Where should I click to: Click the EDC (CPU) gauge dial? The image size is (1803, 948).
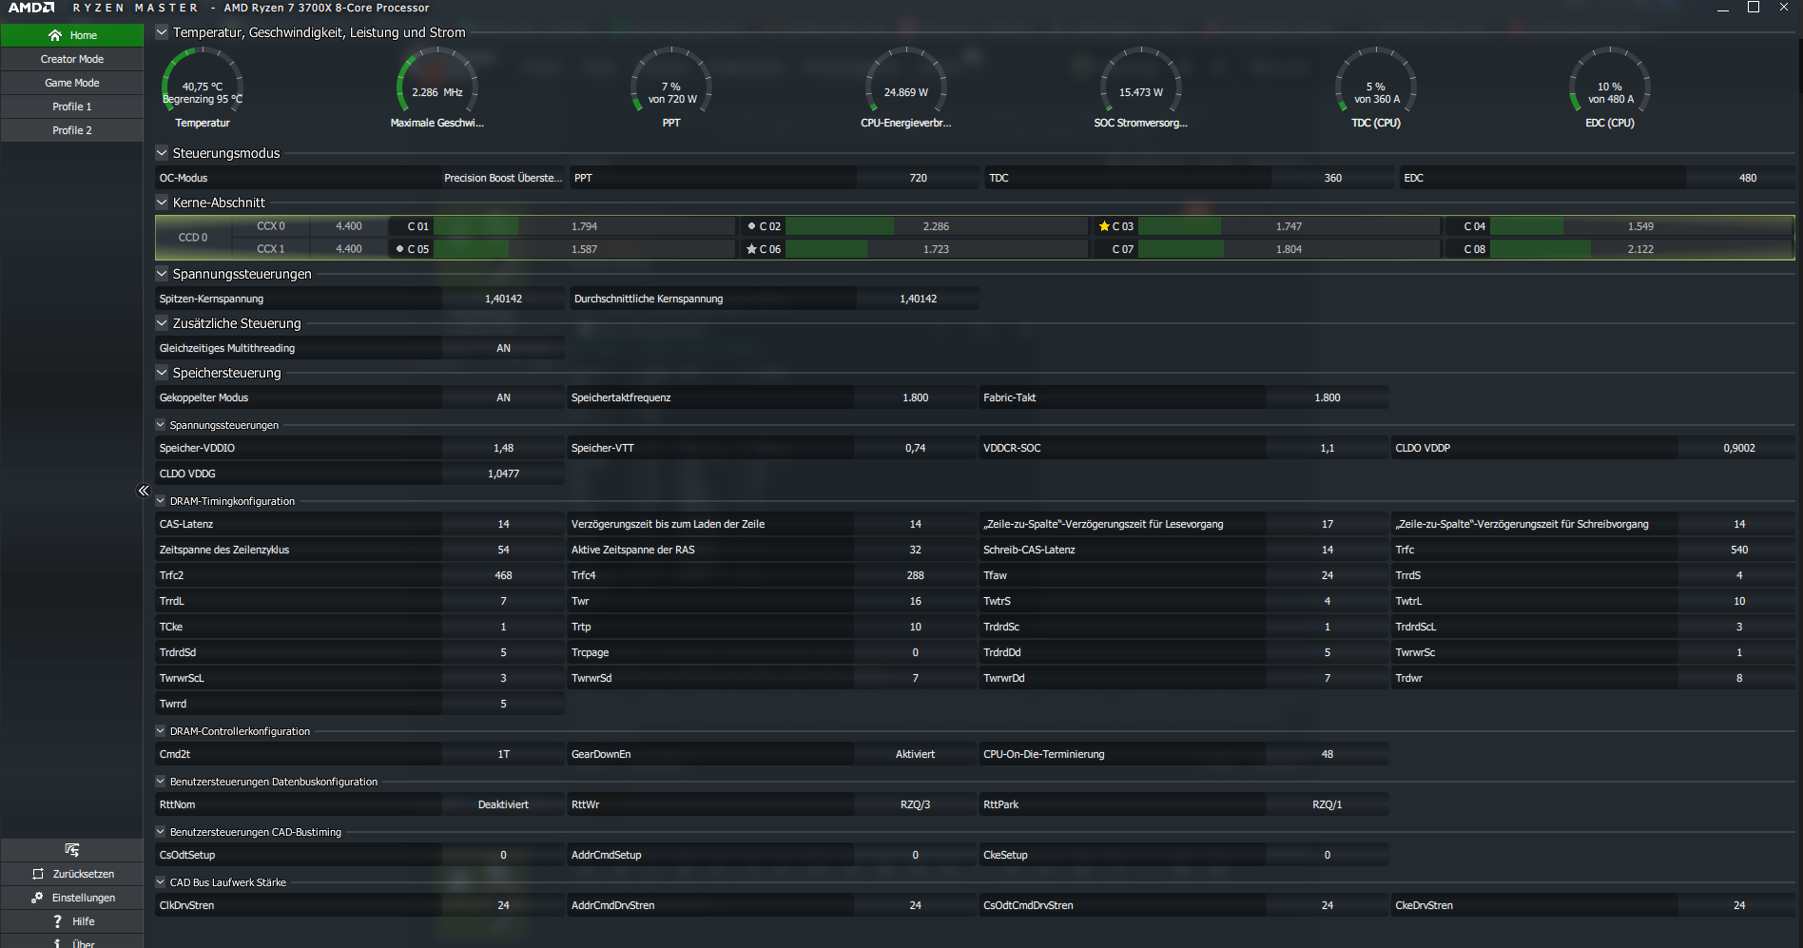[1610, 80]
